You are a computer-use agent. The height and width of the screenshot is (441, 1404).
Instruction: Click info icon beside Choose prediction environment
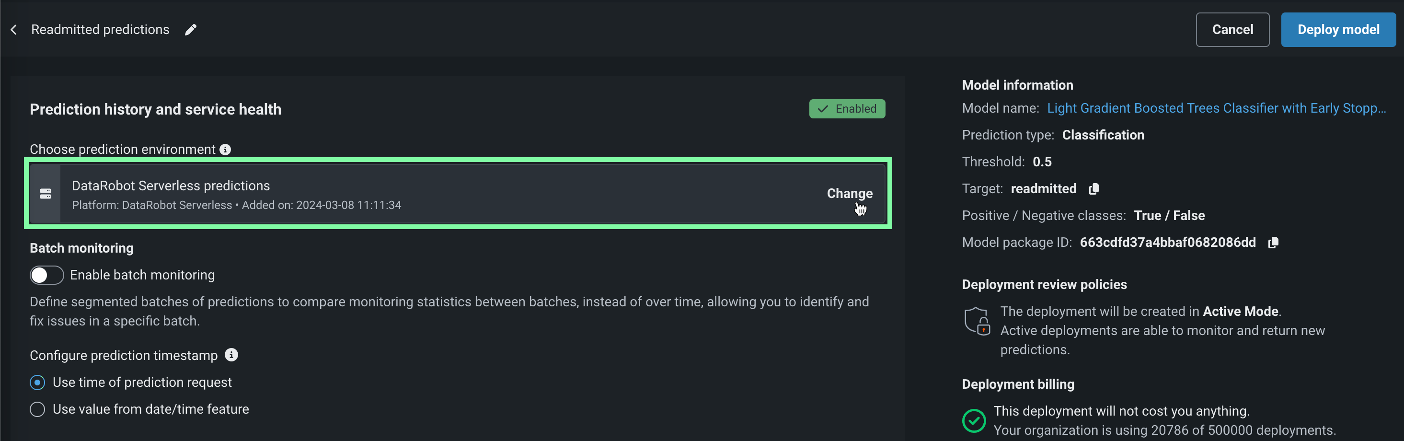(225, 150)
